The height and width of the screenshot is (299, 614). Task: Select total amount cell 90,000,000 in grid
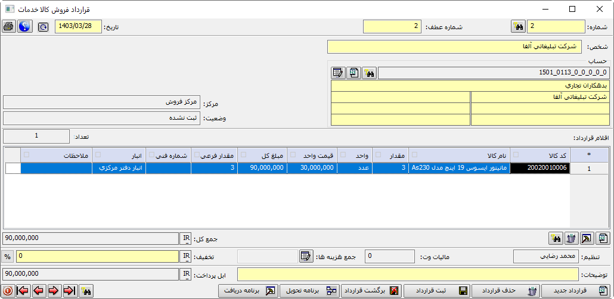(x=262, y=169)
